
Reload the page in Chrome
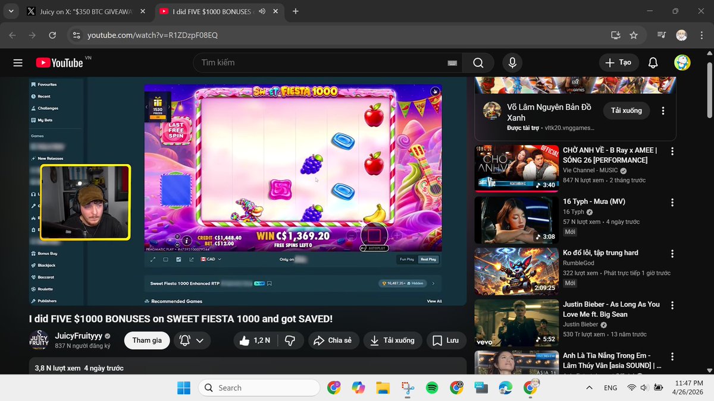click(x=52, y=35)
